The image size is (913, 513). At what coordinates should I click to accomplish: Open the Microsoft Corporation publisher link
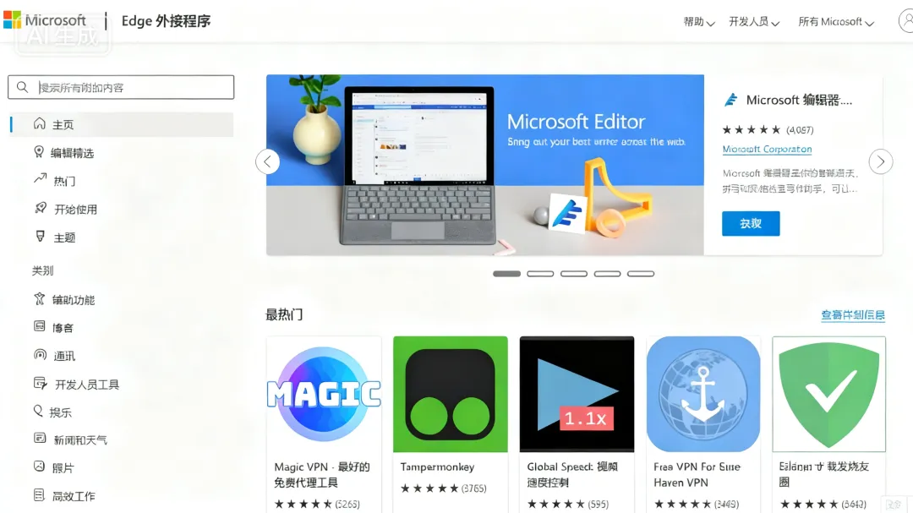(x=767, y=149)
